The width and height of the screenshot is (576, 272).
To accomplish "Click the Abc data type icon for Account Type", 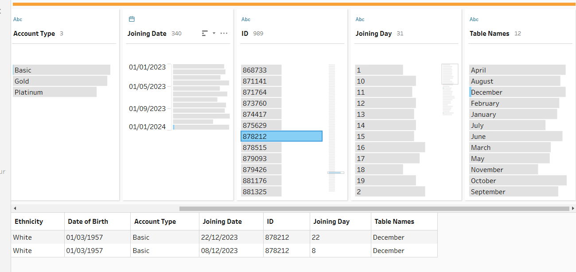I will tap(18, 19).
